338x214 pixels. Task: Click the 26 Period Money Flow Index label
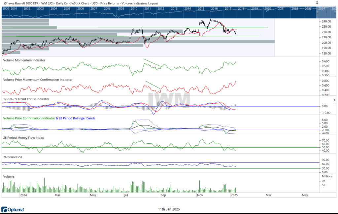23,137
